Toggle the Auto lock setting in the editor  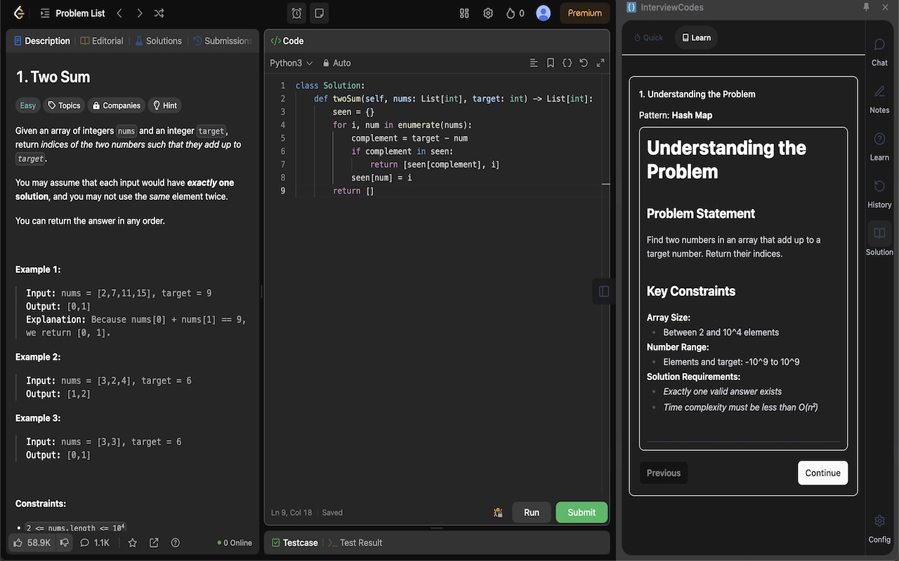(336, 62)
